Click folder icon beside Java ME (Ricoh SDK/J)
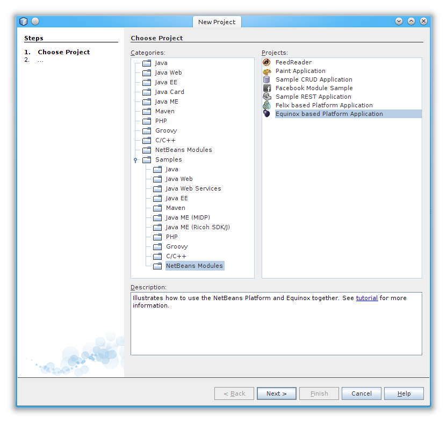The image size is (447, 423). point(157,227)
